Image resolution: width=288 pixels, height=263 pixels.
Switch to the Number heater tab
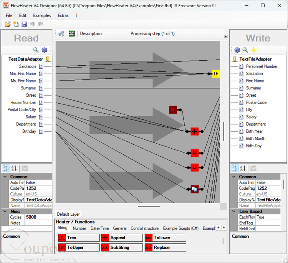coord(79,228)
